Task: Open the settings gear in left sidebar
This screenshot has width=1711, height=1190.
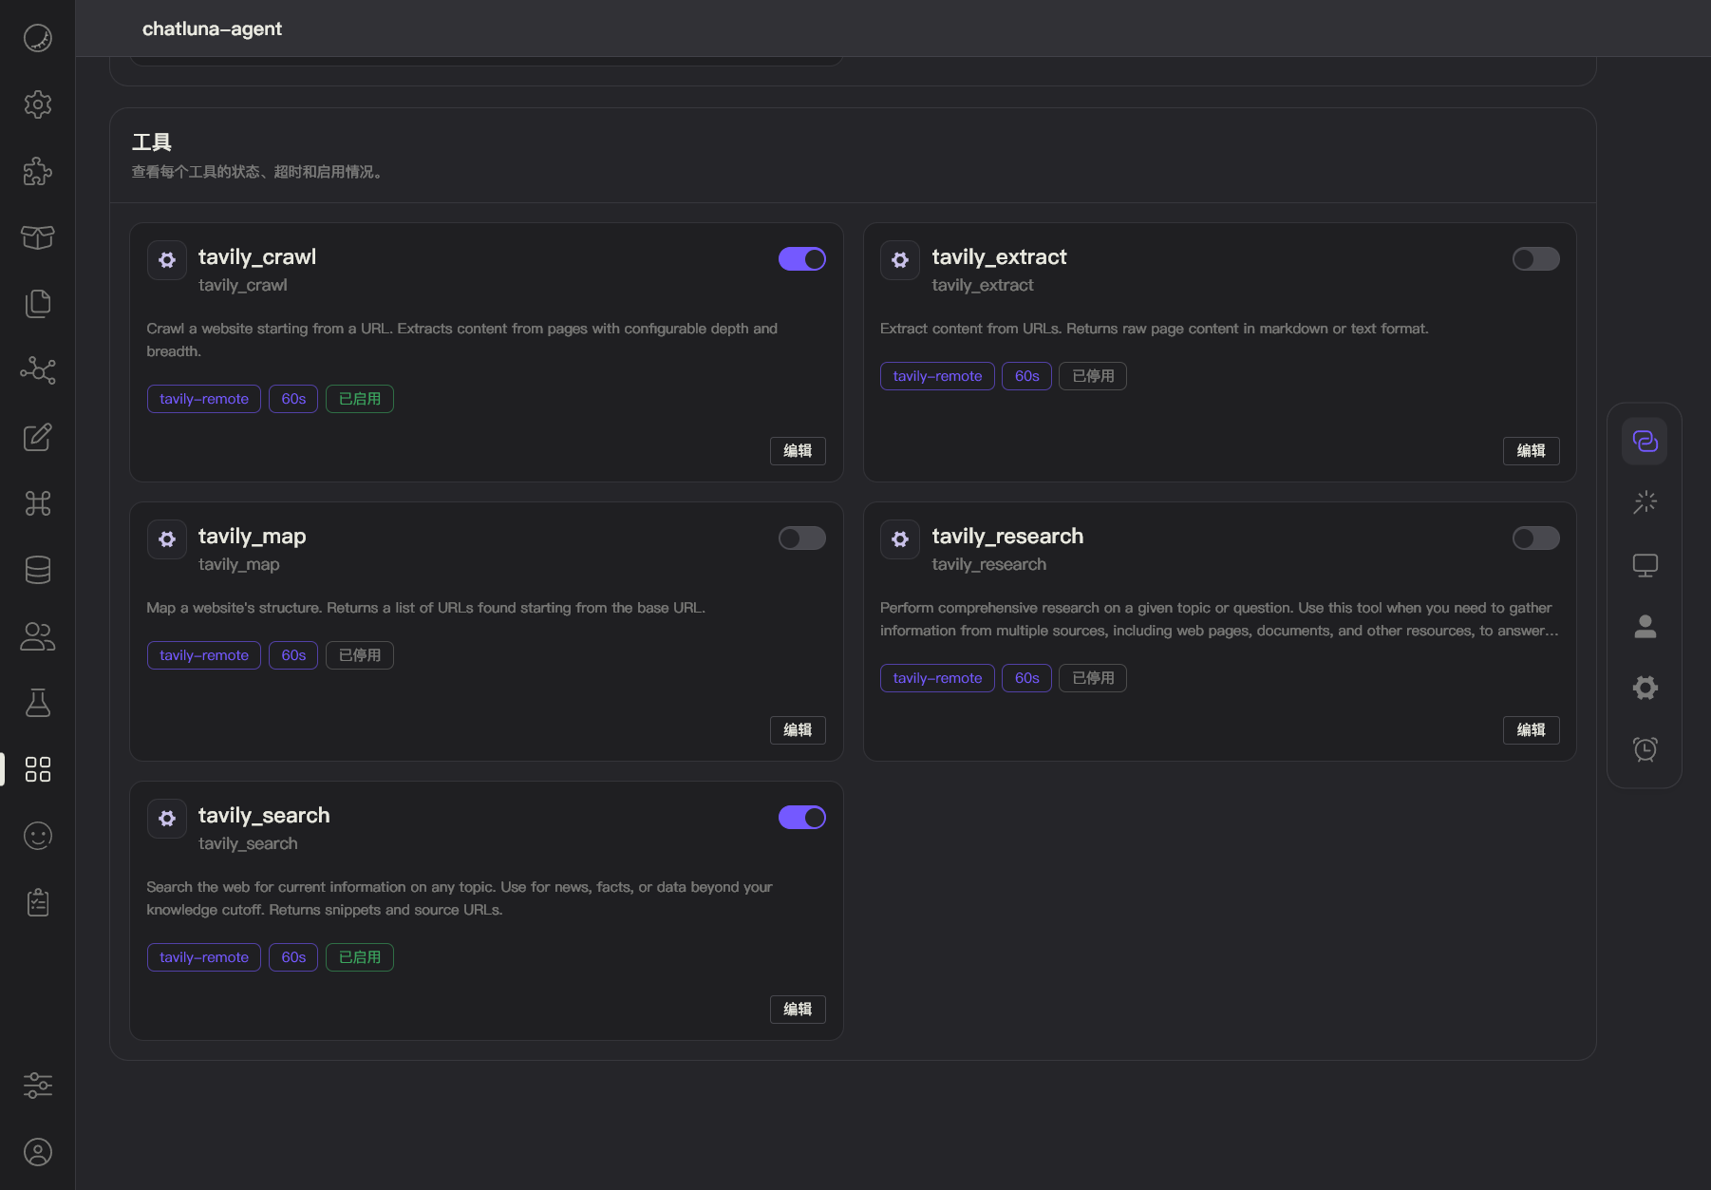Action: coord(38,104)
